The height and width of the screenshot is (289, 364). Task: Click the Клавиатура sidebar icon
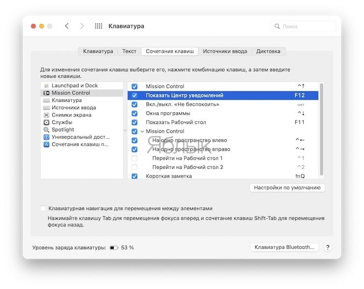click(x=46, y=100)
